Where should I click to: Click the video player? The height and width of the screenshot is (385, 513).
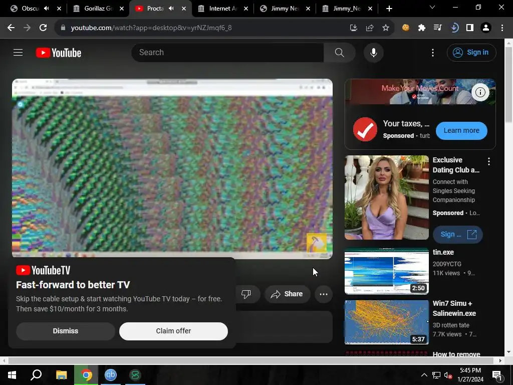coord(172,168)
